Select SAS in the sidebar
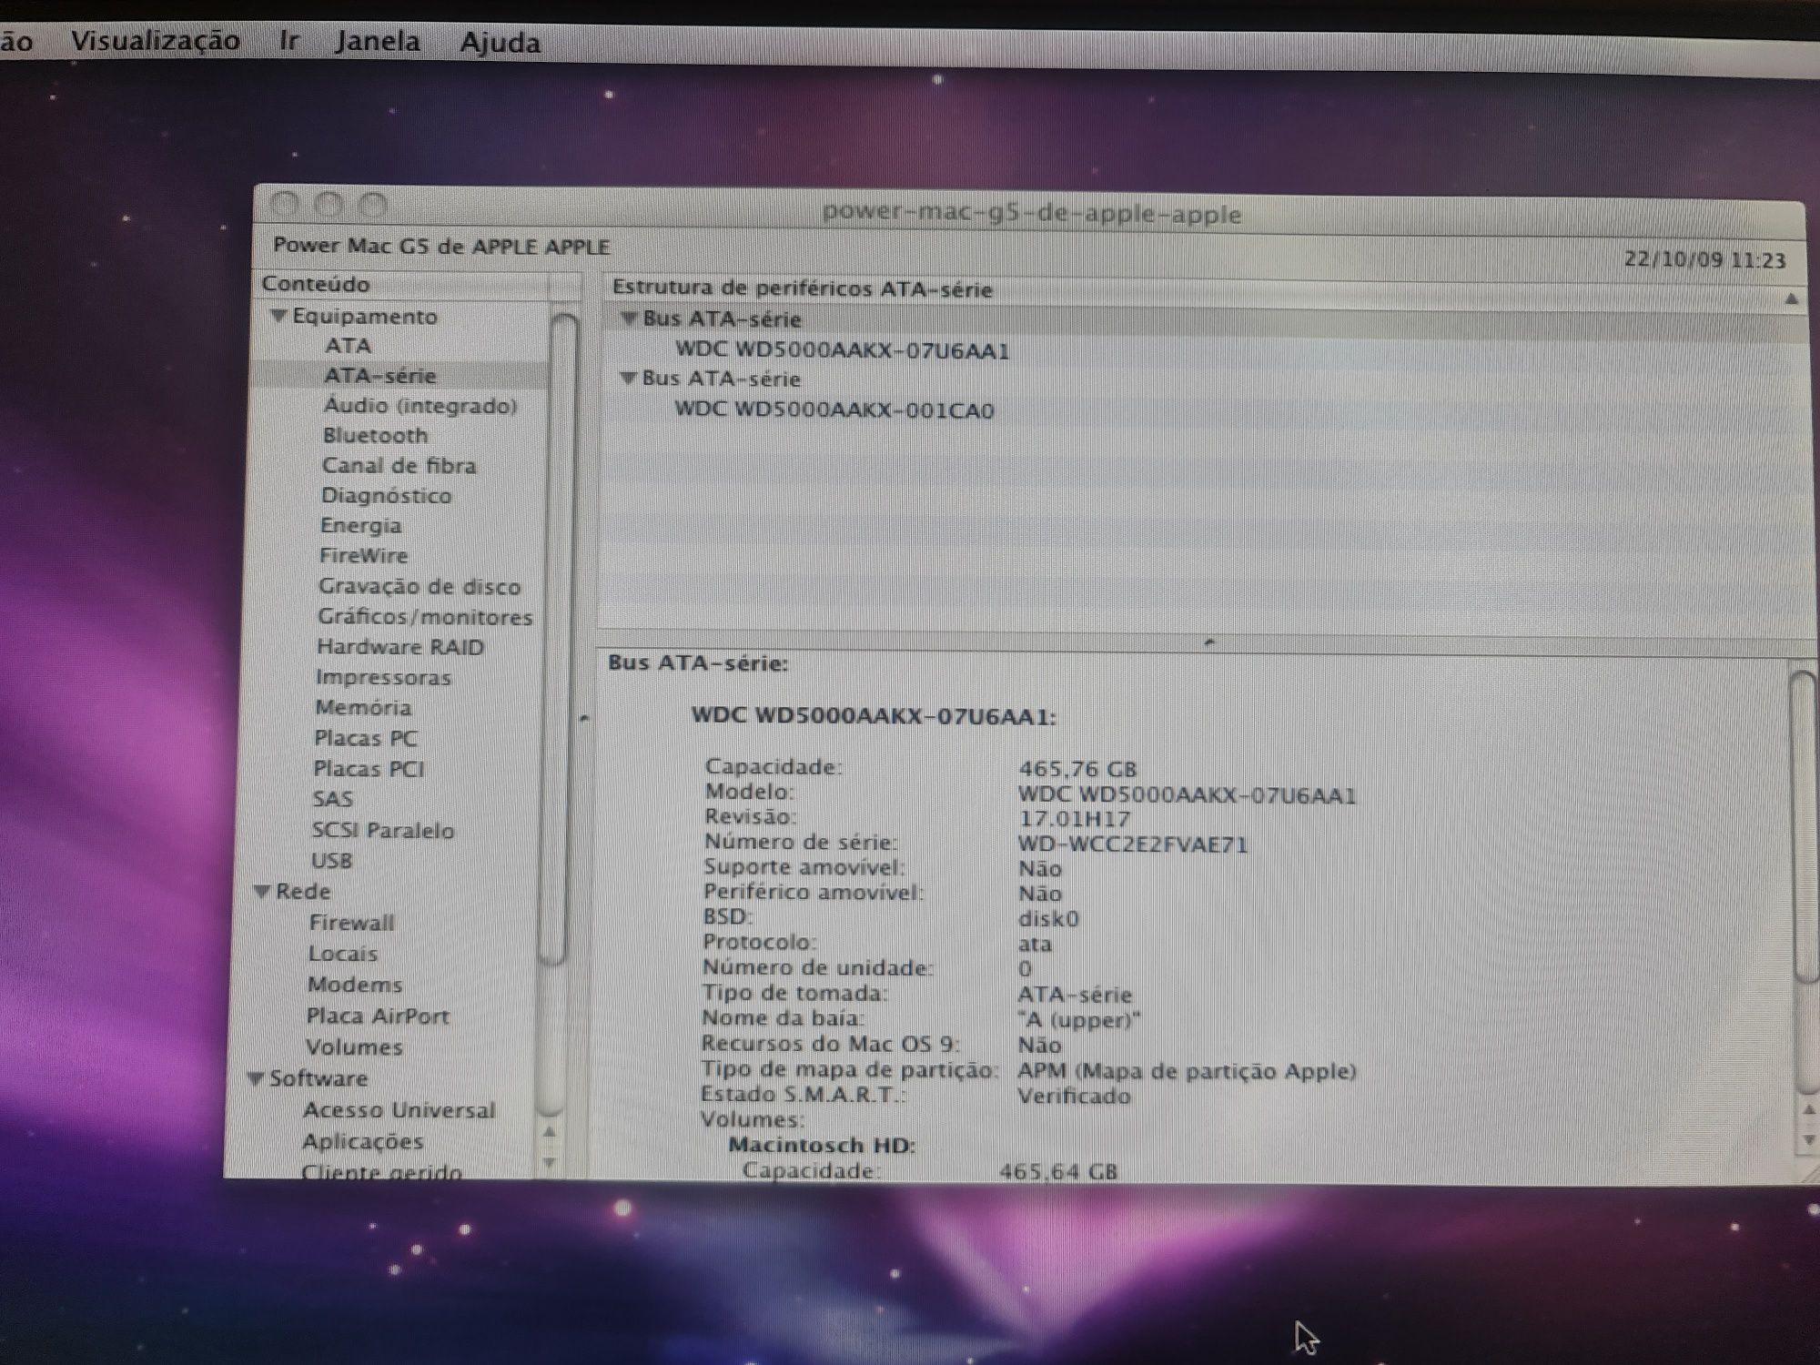Image resolution: width=1820 pixels, height=1365 pixels. click(332, 799)
